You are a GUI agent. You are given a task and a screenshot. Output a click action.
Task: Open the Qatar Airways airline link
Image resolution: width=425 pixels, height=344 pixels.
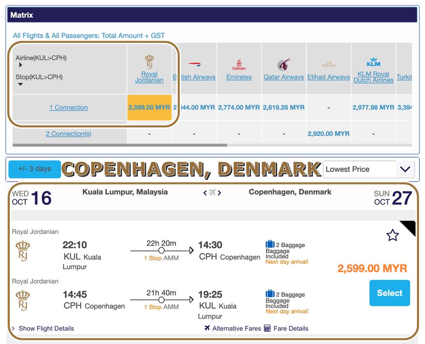click(284, 77)
